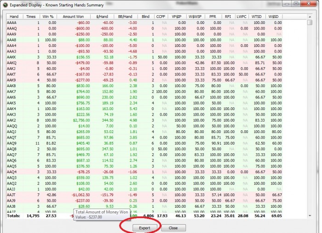322x233 pixels.
Task: Select the AAKT hand row
Action: [x=144, y=75]
